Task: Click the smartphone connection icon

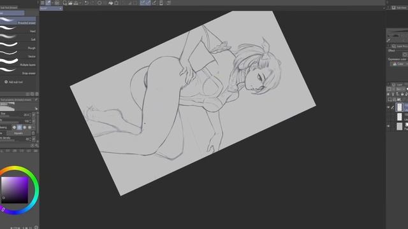Action: tap(161, 3)
